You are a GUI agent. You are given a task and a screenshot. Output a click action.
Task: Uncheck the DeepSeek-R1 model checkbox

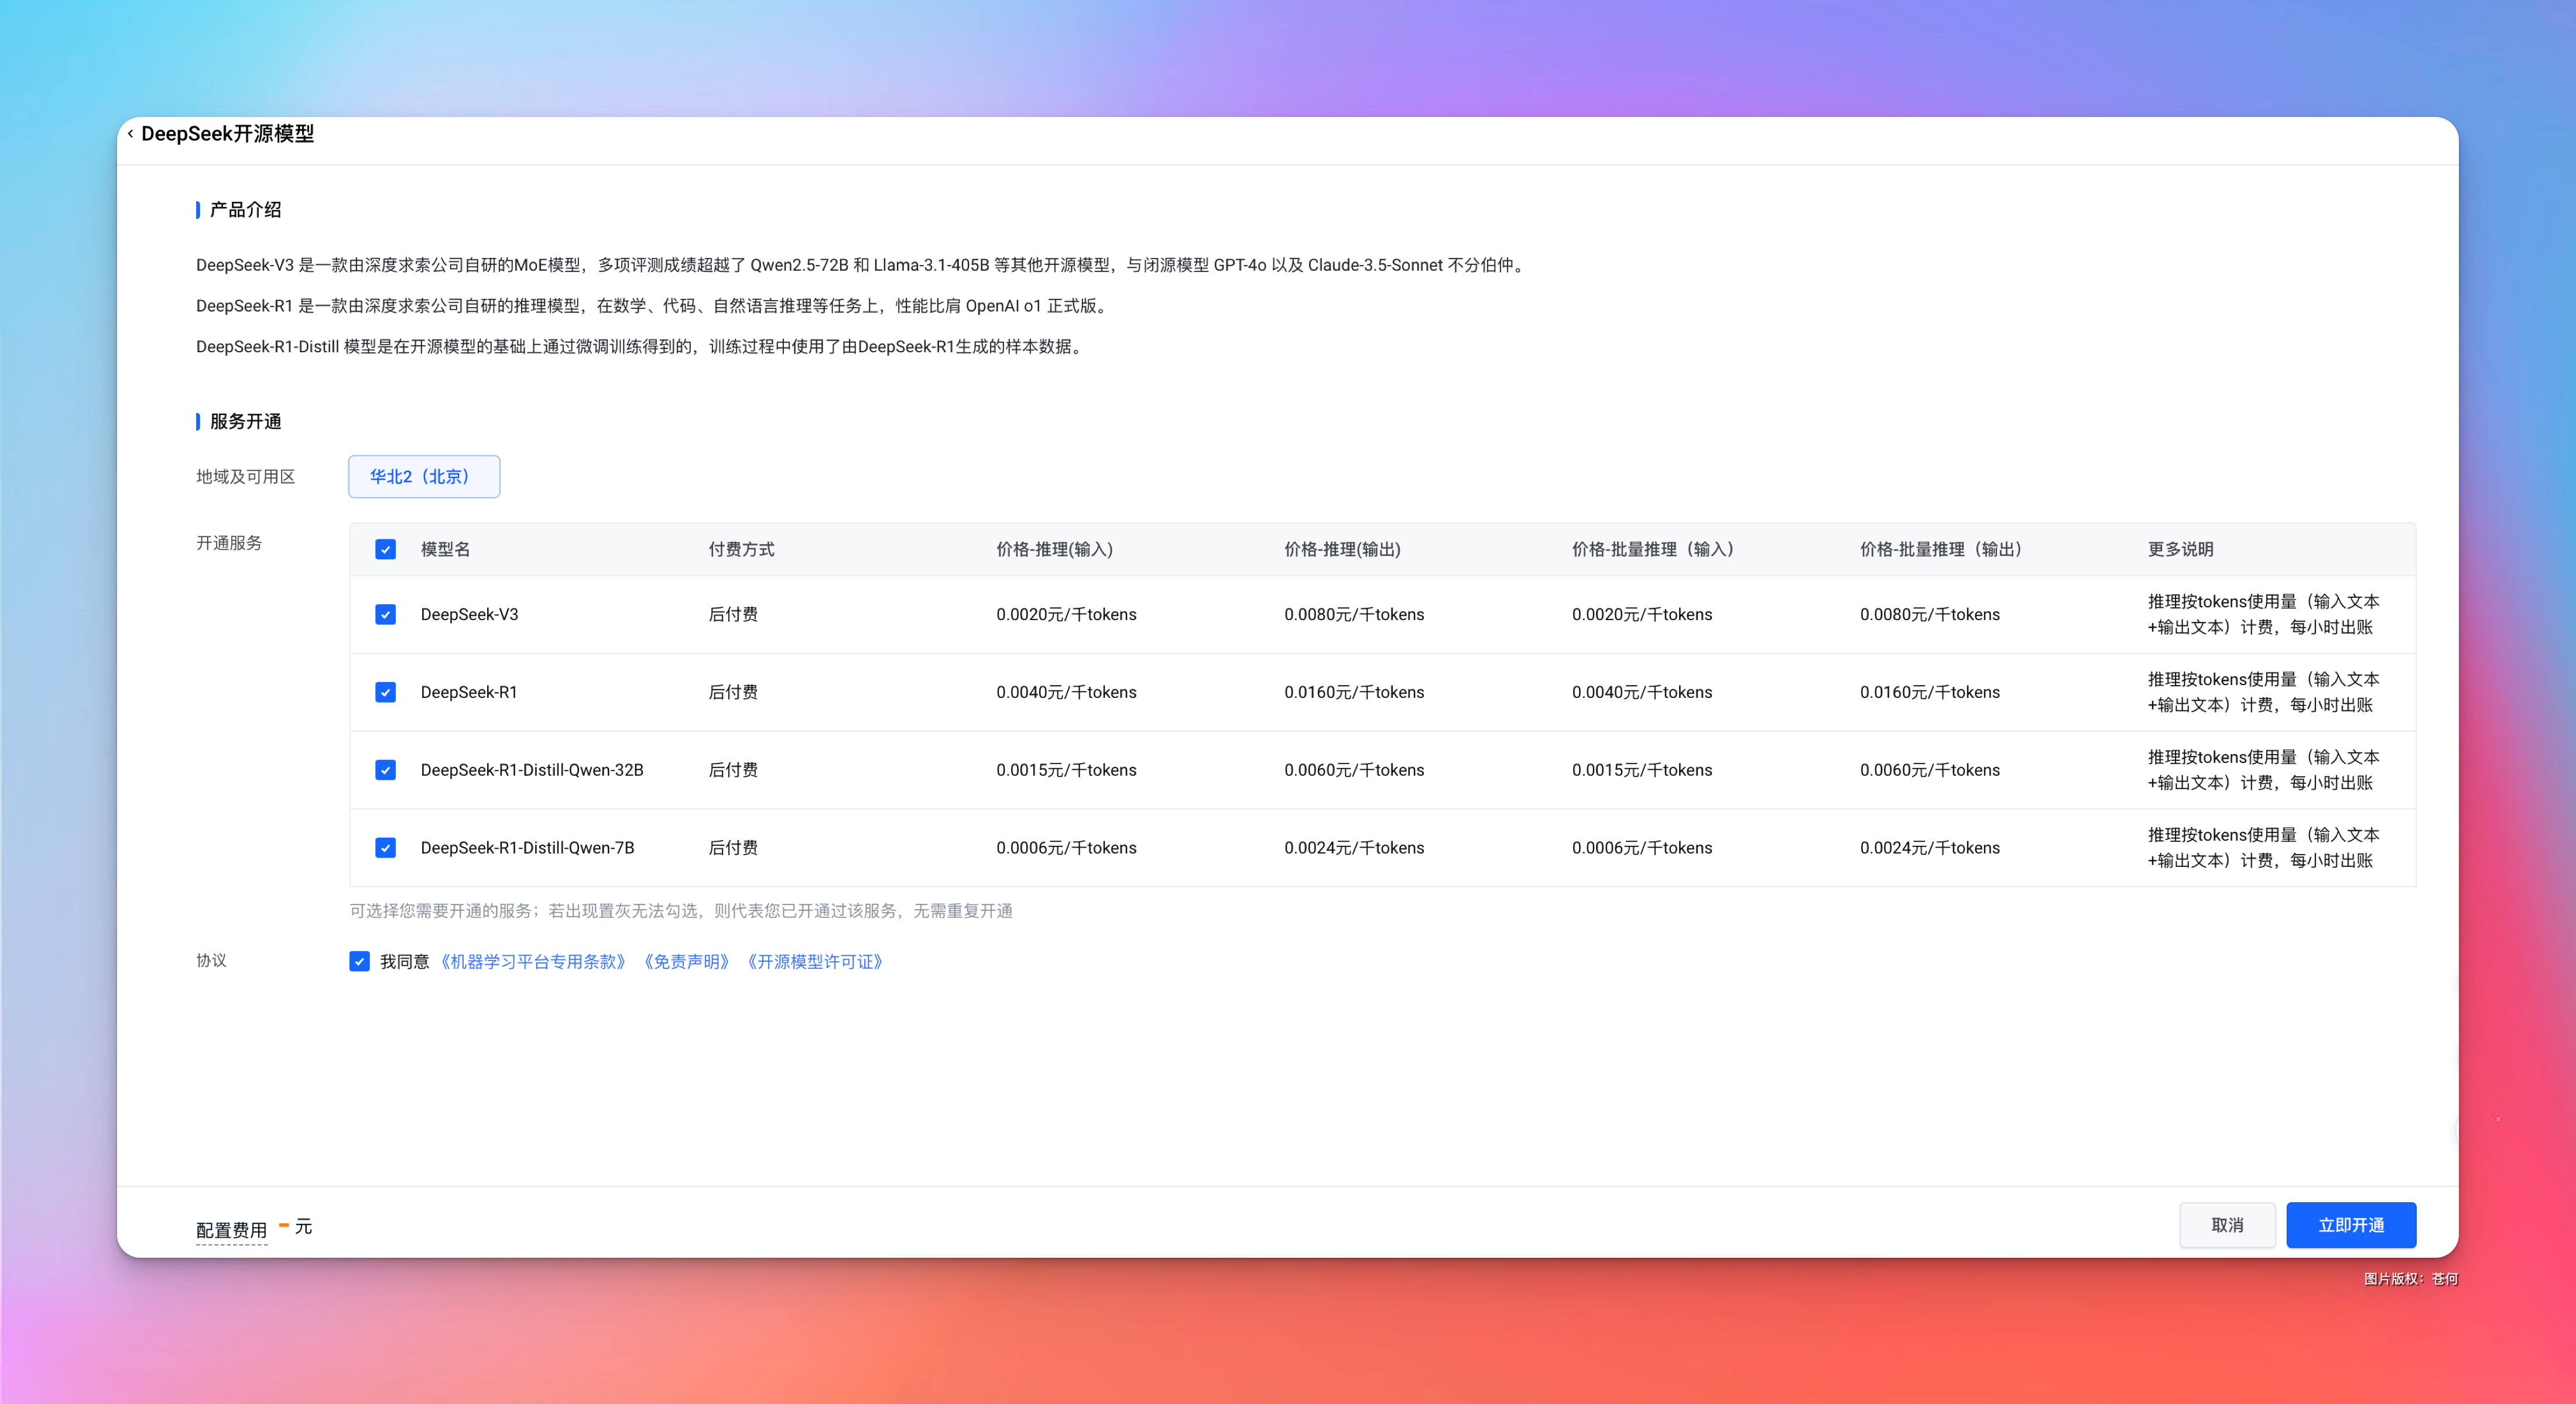pos(385,693)
